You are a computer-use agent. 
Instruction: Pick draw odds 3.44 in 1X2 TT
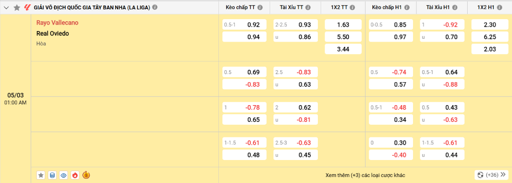pyautogui.click(x=343, y=49)
